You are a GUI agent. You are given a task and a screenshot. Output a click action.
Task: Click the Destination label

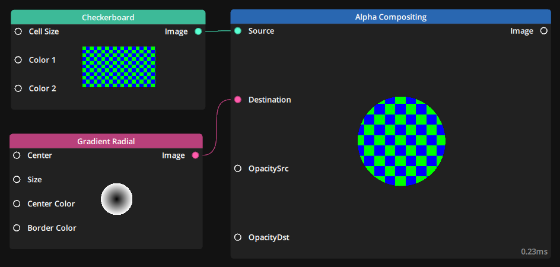click(270, 99)
